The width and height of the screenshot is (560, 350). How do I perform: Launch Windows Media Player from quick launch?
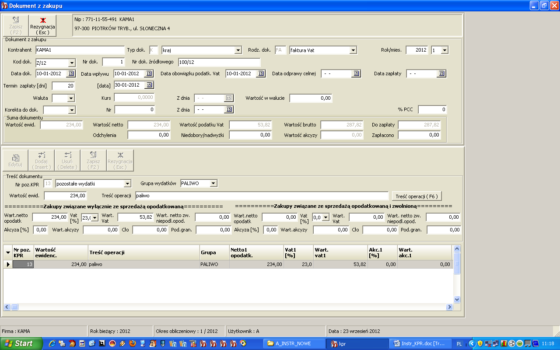coord(243,343)
